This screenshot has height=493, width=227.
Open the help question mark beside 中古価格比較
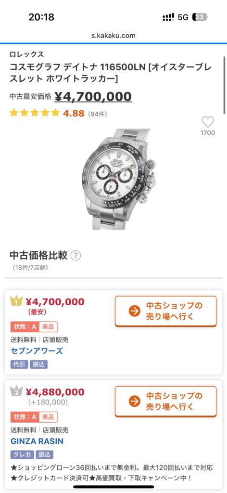click(x=76, y=256)
